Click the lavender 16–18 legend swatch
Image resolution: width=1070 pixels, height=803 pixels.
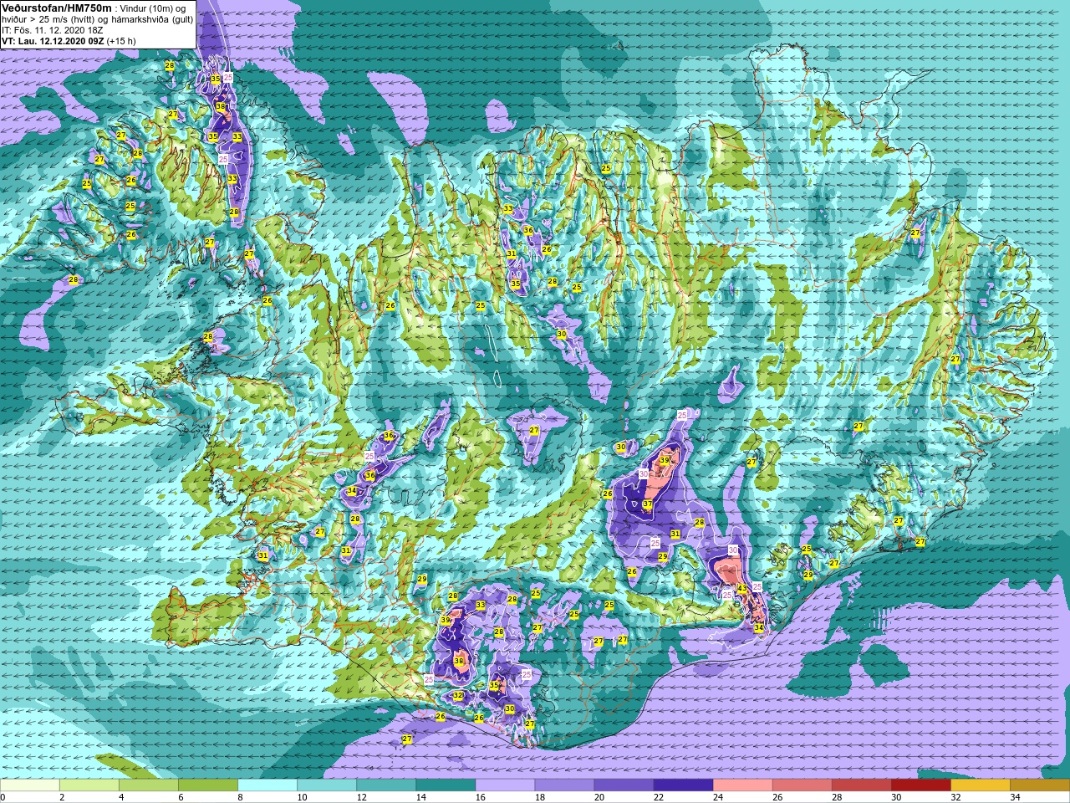point(505,785)
